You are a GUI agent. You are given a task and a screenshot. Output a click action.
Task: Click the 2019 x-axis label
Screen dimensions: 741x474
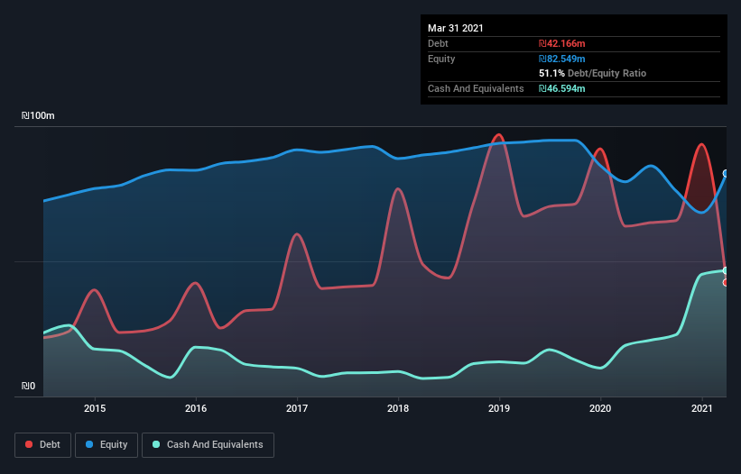pyautogui.click(x=499, y=408)
